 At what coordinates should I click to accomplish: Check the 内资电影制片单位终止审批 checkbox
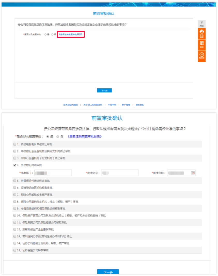tap(15, 144)
